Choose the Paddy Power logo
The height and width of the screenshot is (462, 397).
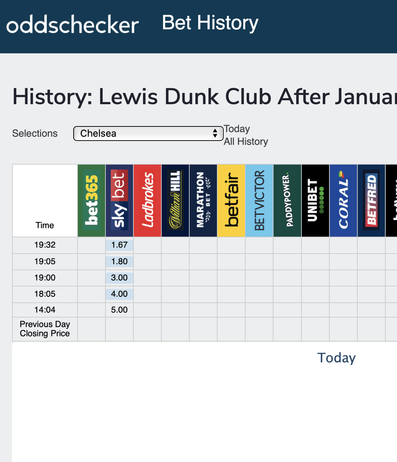click(x=288, y=200)
